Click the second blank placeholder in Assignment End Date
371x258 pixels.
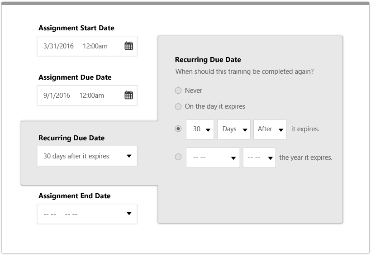(x=71, y=214)
